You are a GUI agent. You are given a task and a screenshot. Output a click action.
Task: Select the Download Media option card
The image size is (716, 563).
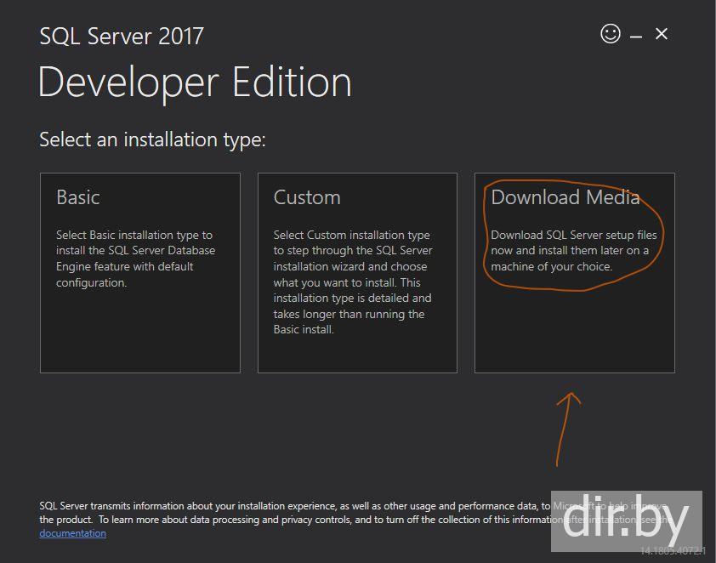point(575,273)
